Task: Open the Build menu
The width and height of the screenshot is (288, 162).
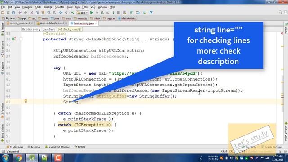Action: (x=70, y=7)
